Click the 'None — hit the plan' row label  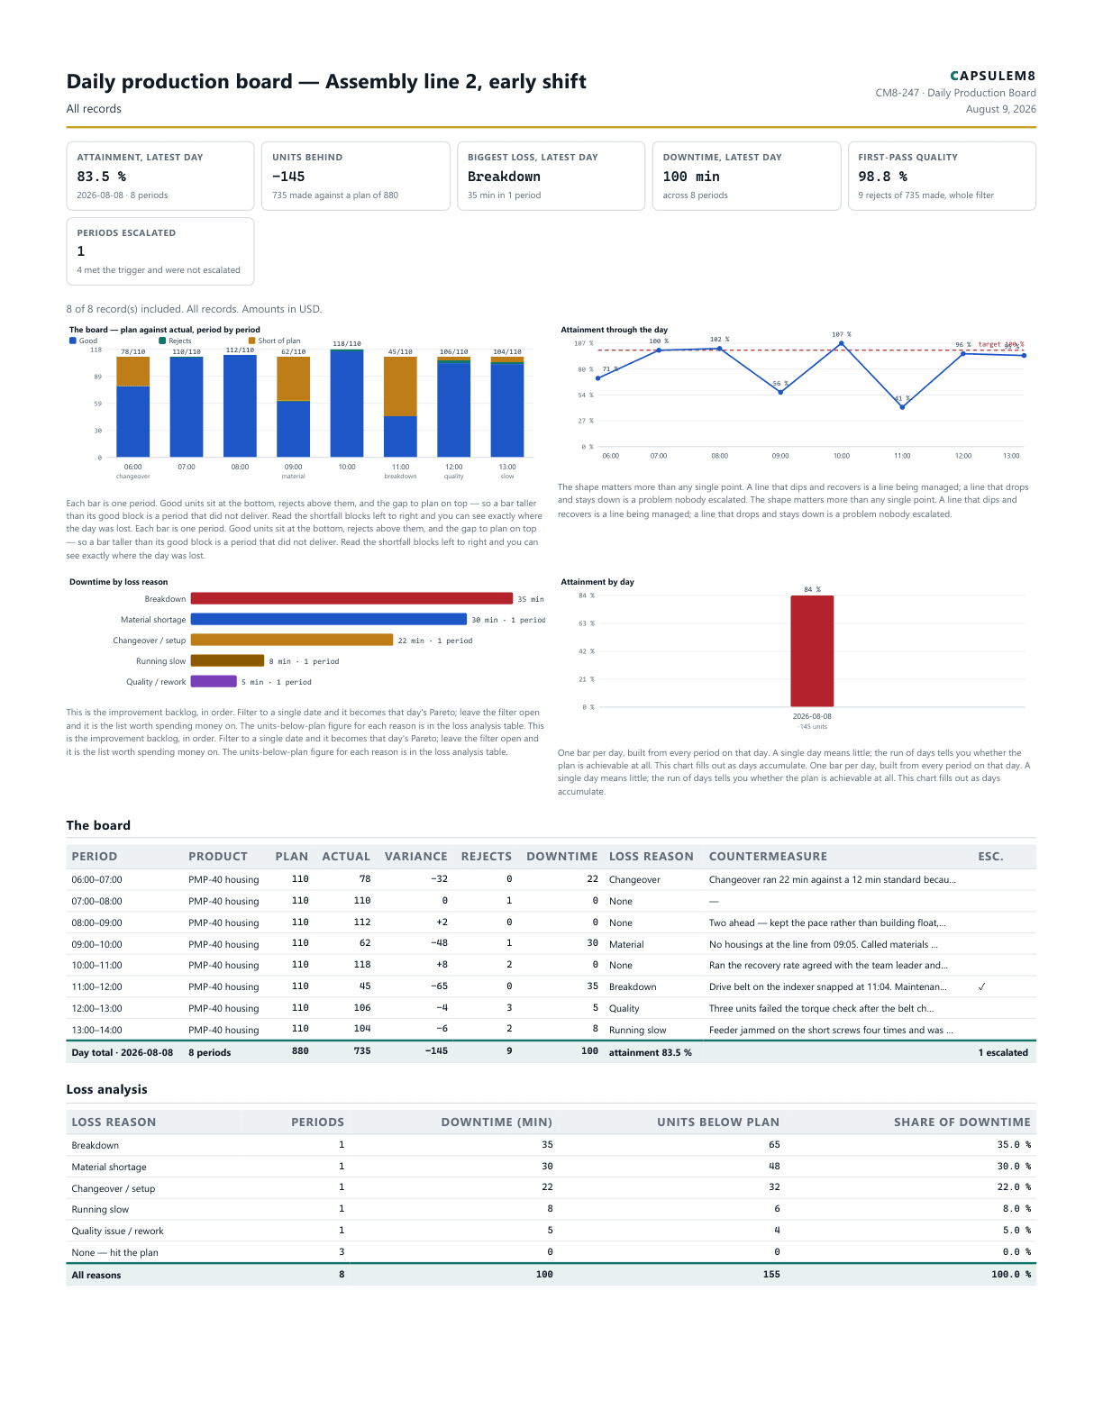pos(115,1253)
